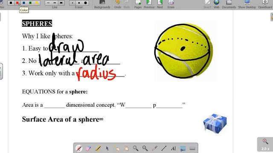Open the Documents view
Screen dimensions: 273x153
click(x=229, y=4)
